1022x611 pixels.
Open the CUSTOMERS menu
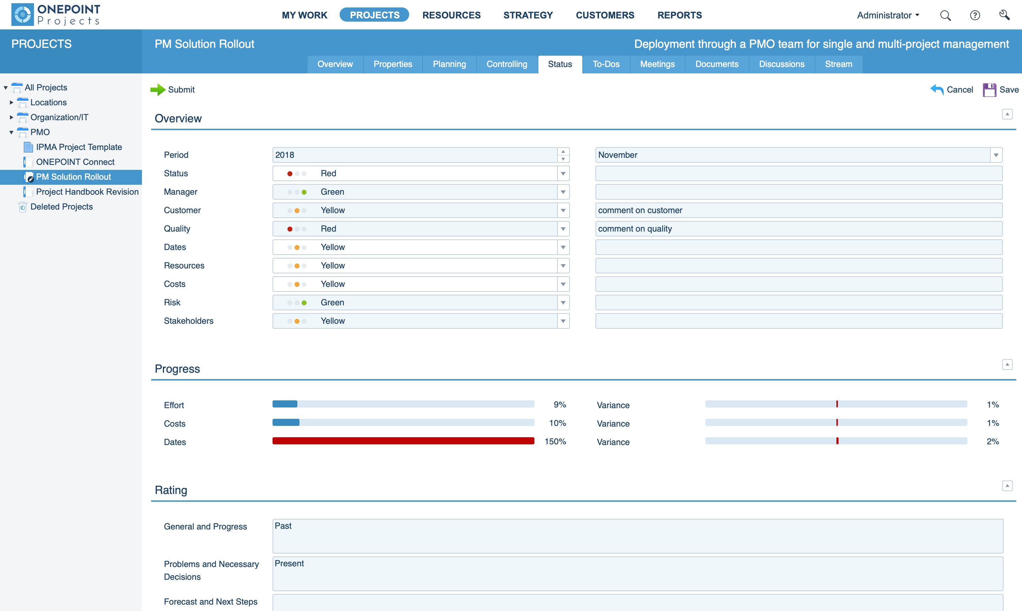pyautogui.click(x=605, y=15)
